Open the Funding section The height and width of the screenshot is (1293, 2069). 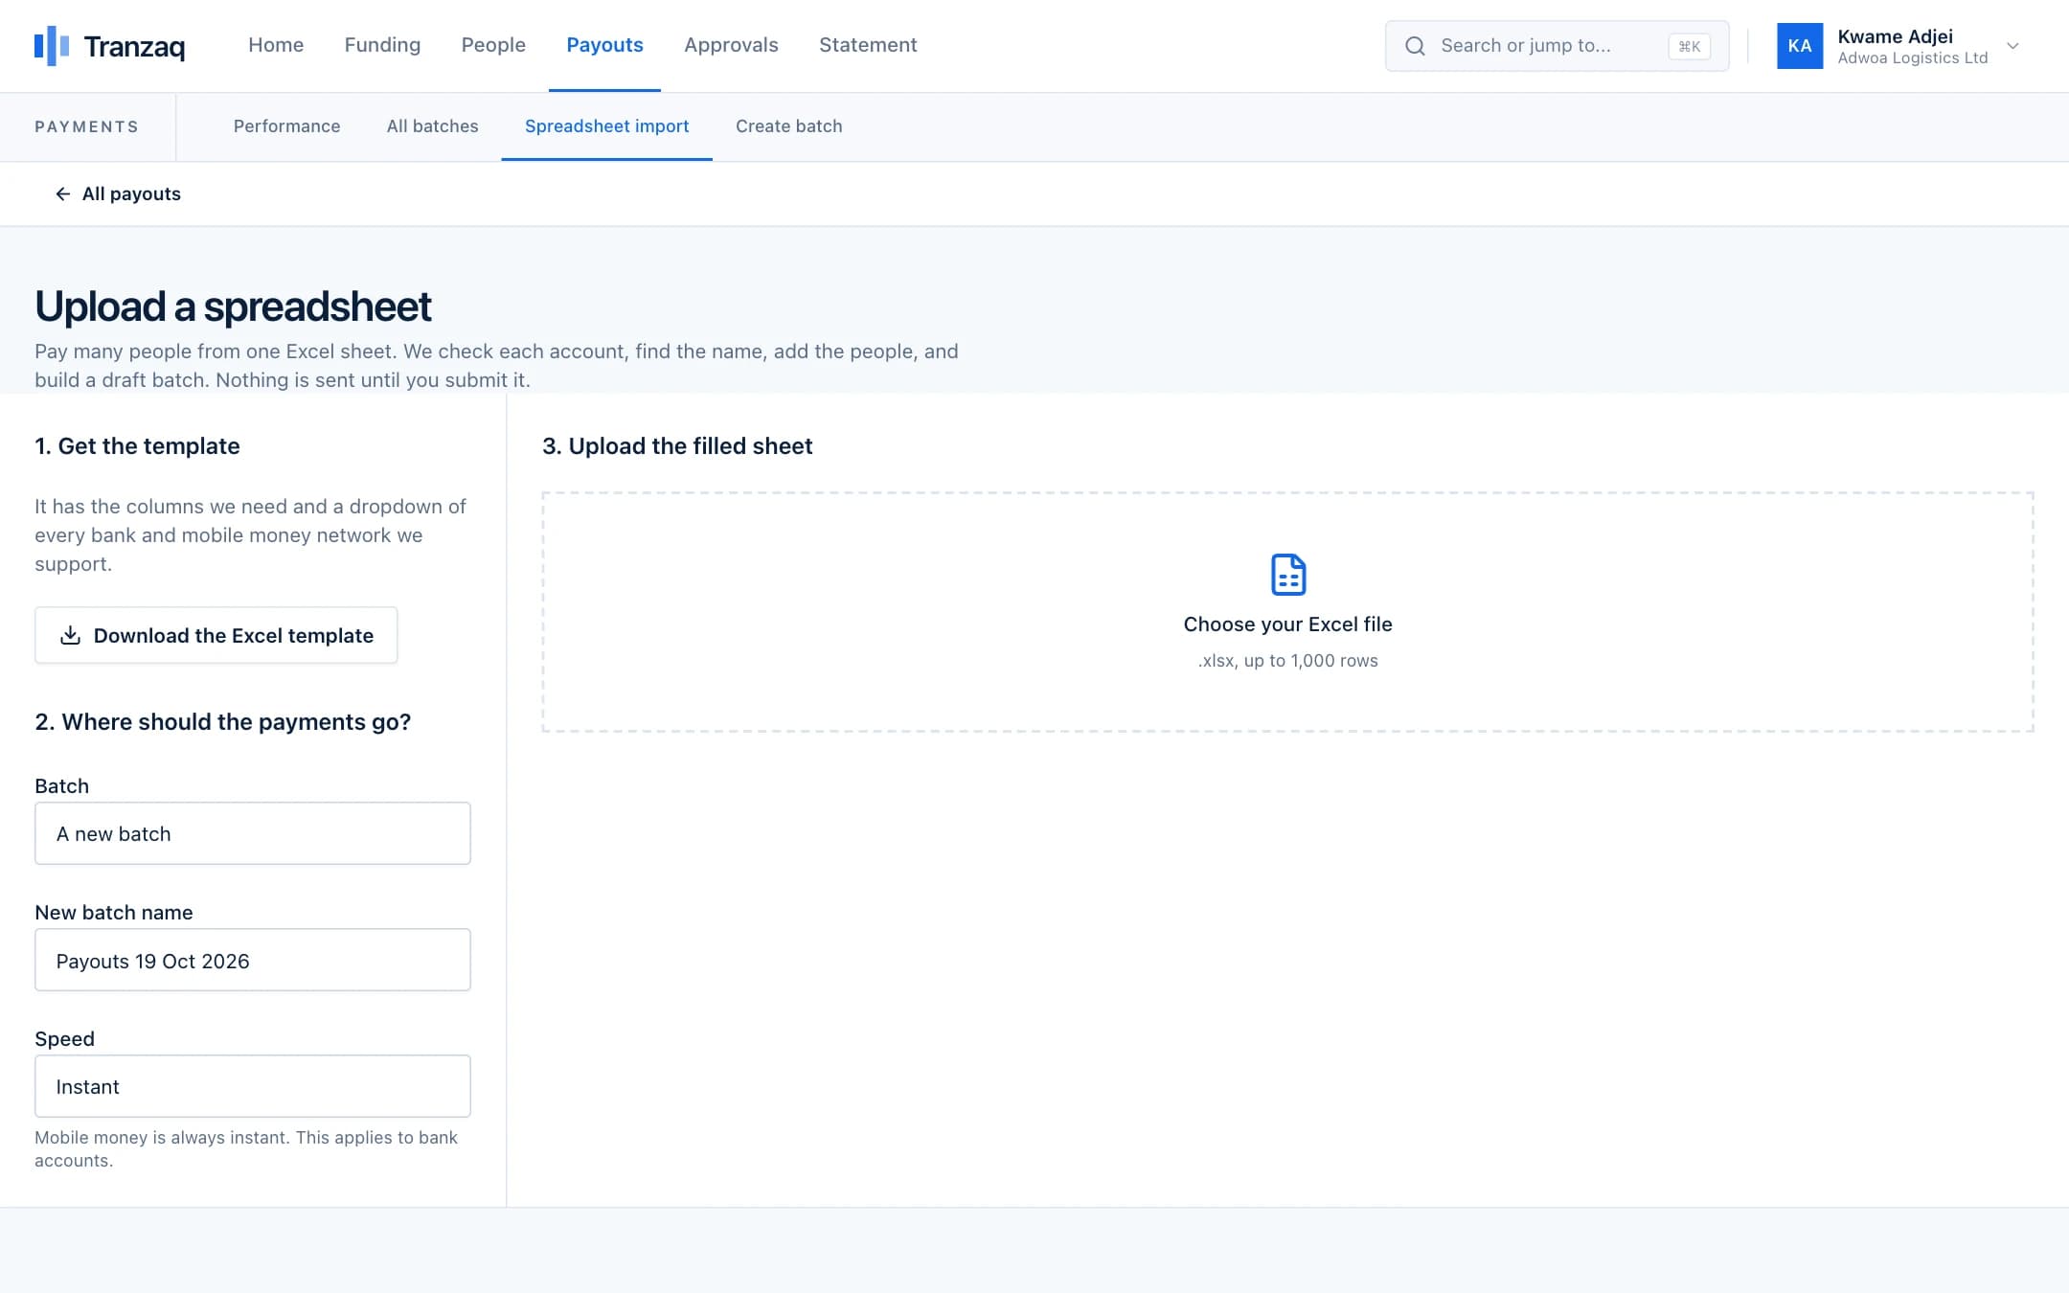(382, 45)
